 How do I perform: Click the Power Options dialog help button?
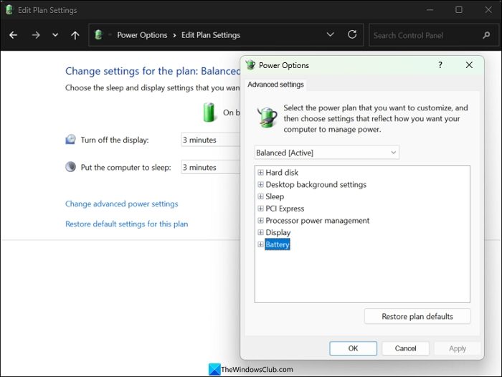(440, 65)
